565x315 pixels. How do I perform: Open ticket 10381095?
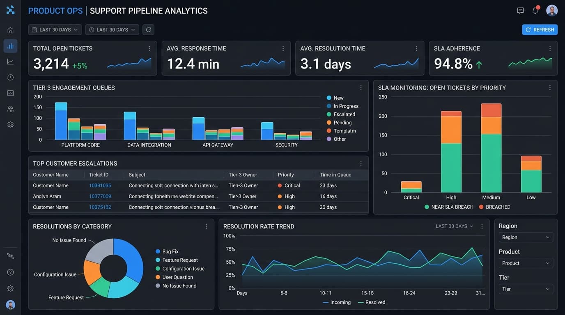click(x=100, y=185)
